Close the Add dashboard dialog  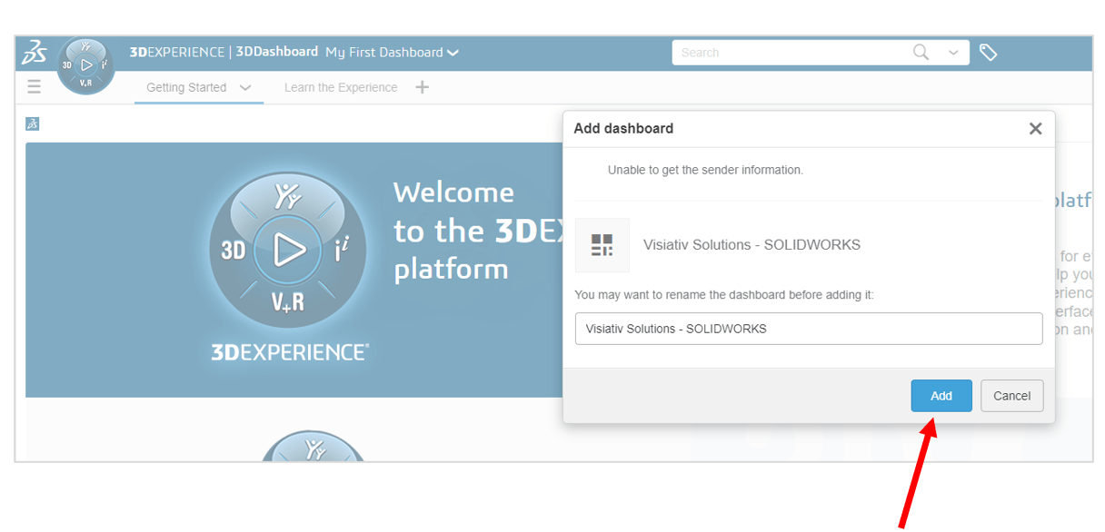click(1035, 128)
